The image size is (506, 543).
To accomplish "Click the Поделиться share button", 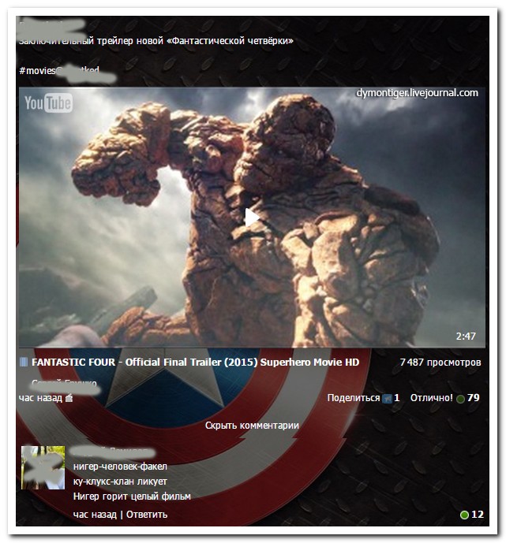I will (353, 398).
